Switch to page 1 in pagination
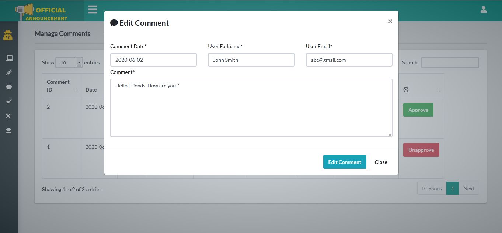The width and height of the screenshot is (502, 233). pos(453,188)
